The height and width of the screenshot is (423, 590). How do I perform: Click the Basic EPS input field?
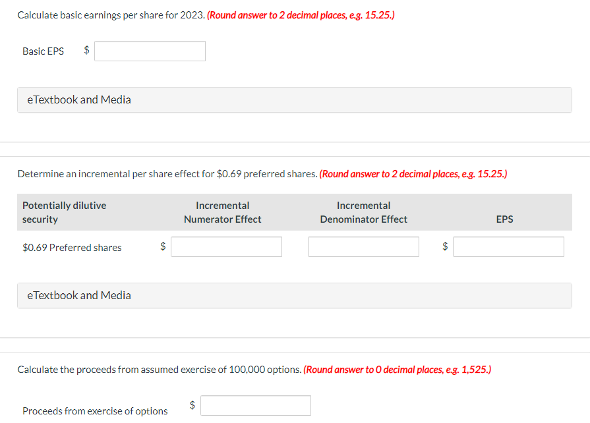150,51
